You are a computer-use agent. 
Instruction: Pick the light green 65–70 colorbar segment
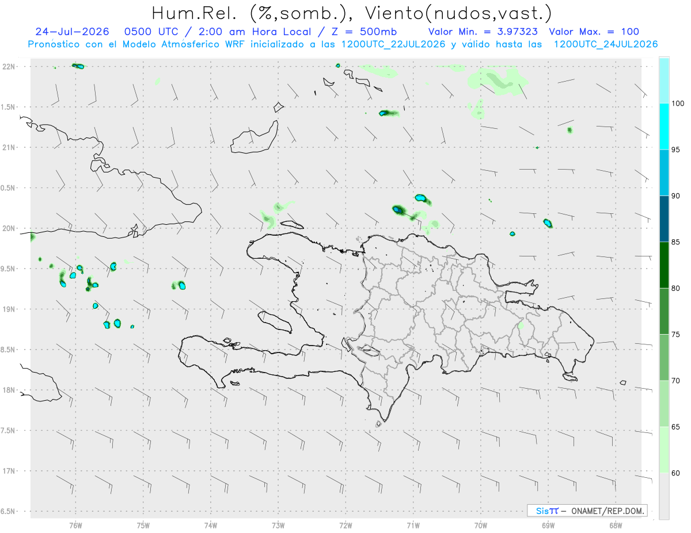(x=664, y=404)
